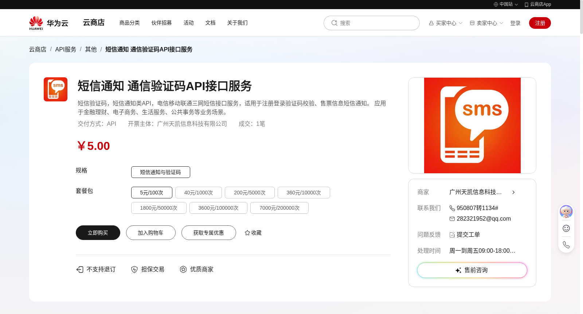Open the 商品分类 menu
Screen dimensions: 583x314
130,23
